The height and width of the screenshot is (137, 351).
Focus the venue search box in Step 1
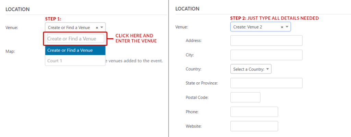(75, 39)
